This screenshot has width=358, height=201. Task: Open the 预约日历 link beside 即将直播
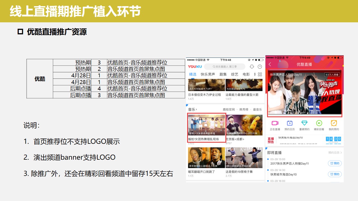coord(335,153)
